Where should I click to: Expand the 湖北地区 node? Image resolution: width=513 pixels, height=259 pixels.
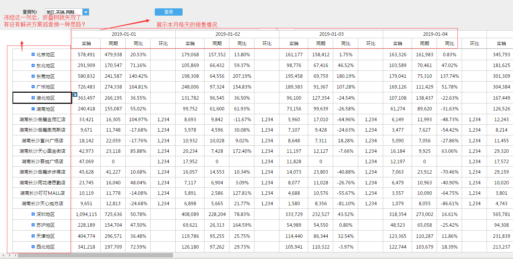33,98
